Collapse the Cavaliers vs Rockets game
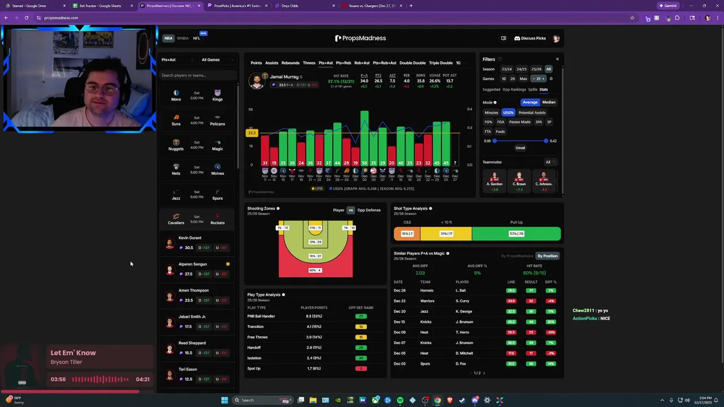Viewport: 724px width, 407px height. tap(197, 219)
